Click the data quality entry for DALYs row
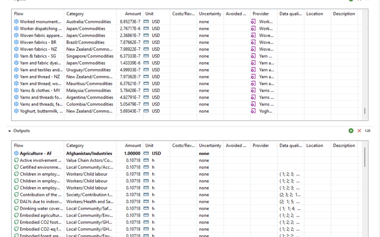Image resolution: width=380 pixels, height=237 pixels. (290, 202)
